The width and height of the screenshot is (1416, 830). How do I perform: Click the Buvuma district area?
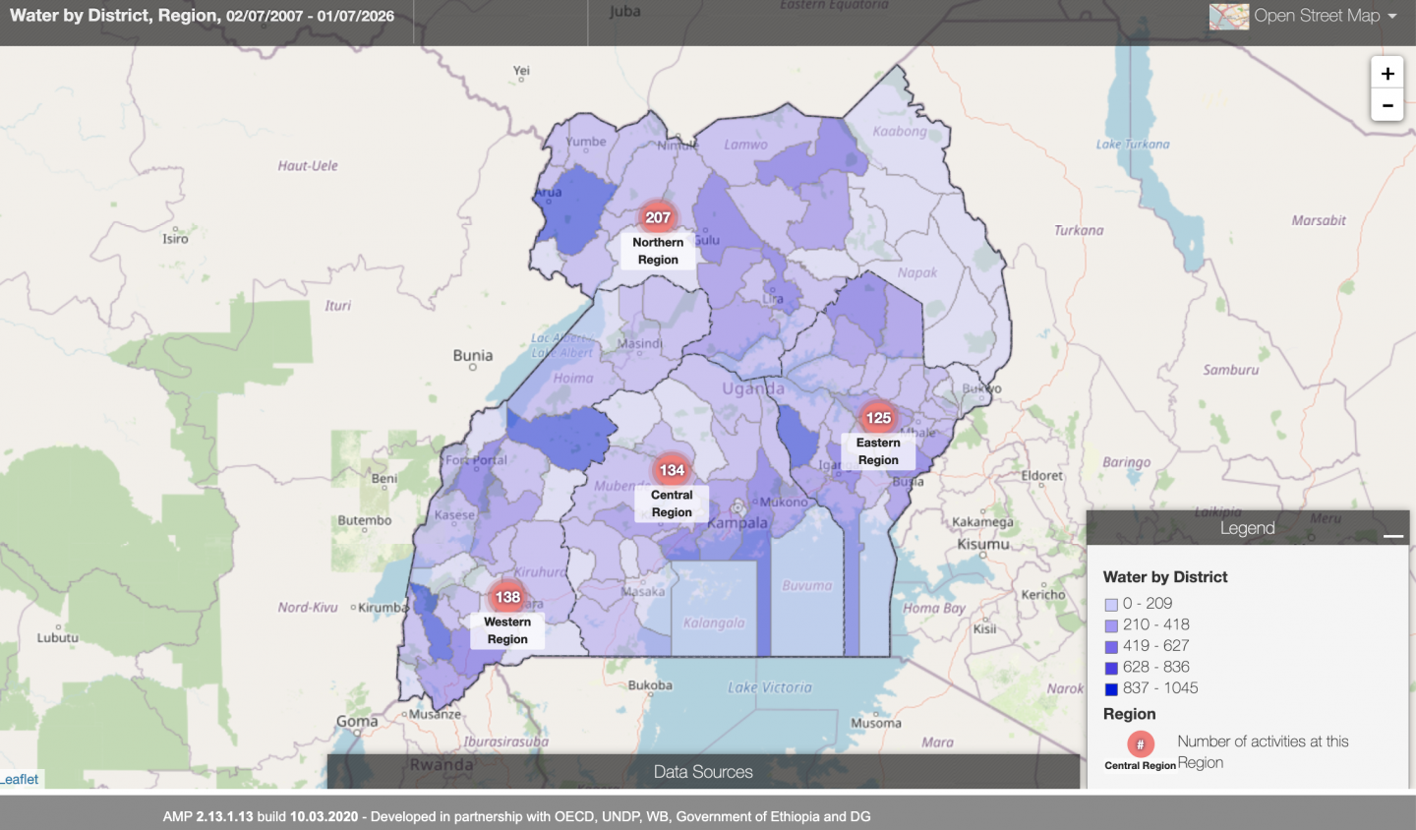[806, 585]
